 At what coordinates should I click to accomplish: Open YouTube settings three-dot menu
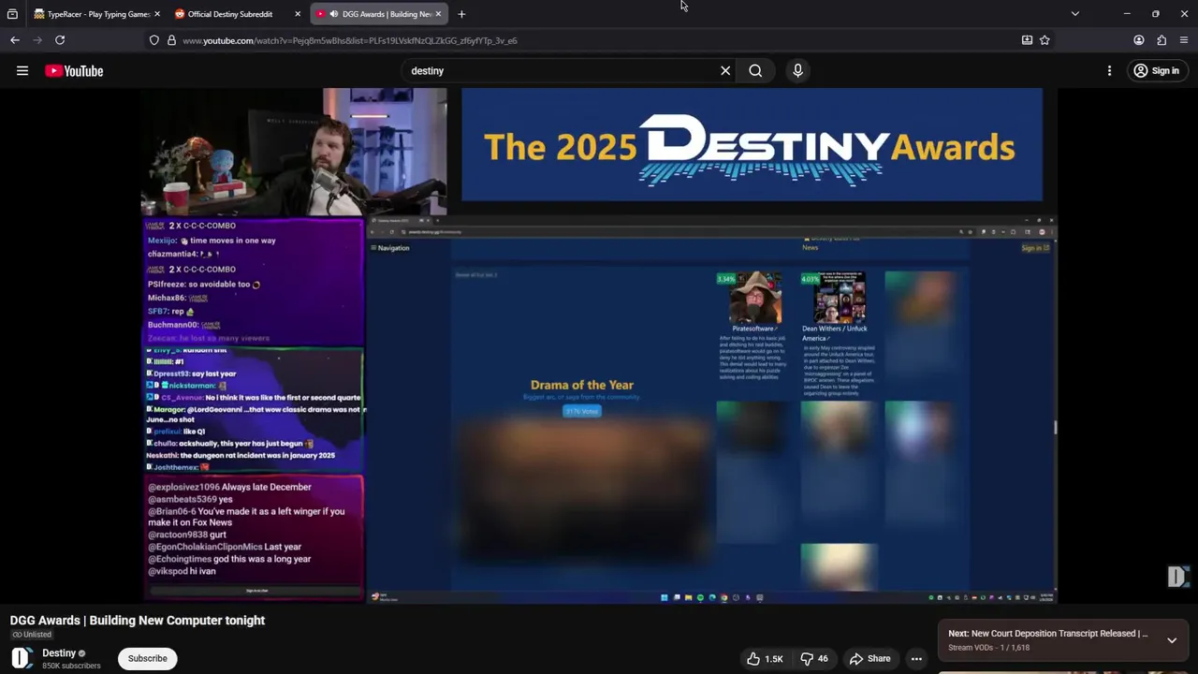(x=1109, y=70)
